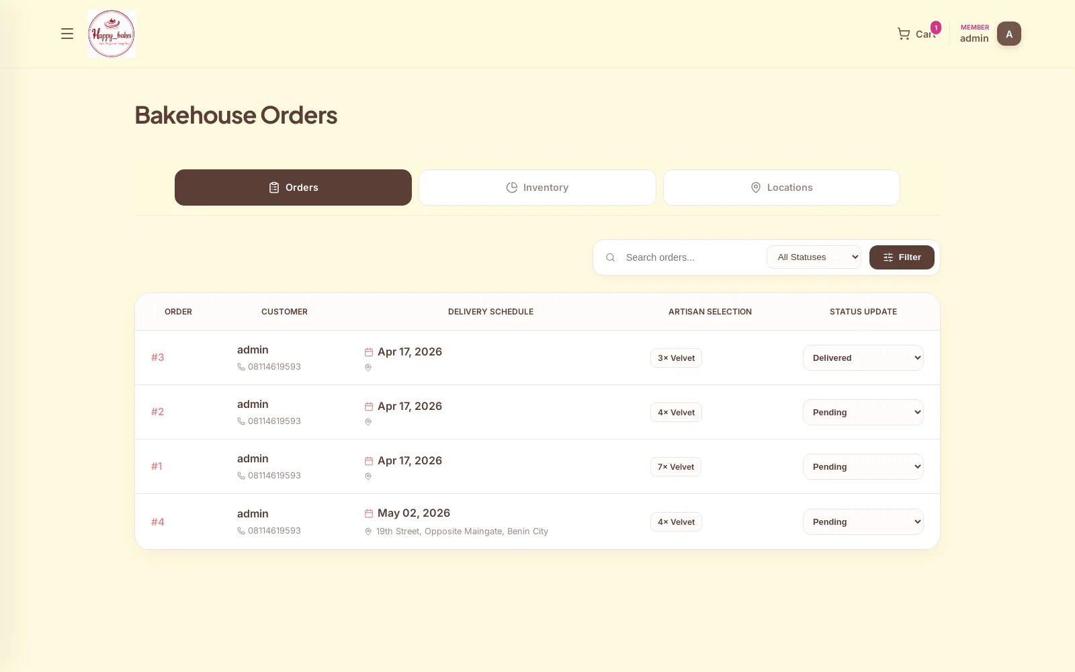The height and width of the screenshot is (672, 1075).
Task: Click the Delivery Schedule column header
Action: pyautogui.click(x=490, y=312)
